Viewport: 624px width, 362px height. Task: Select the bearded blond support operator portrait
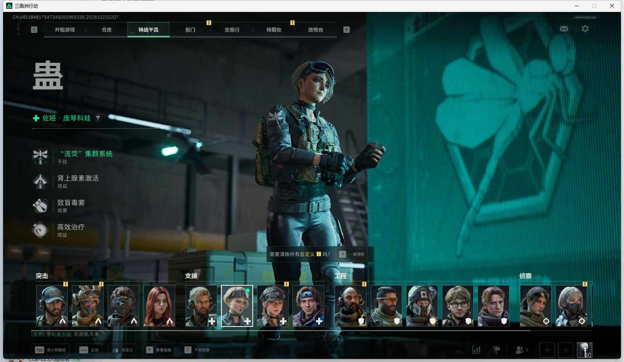[201, 306]
